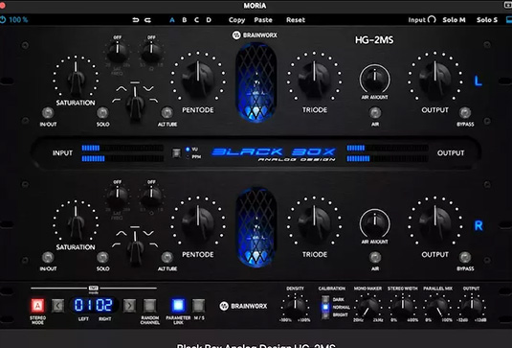Click Paste in the top toolbar
This screenshot has width=512, height=348.
[x=263, y=20]
